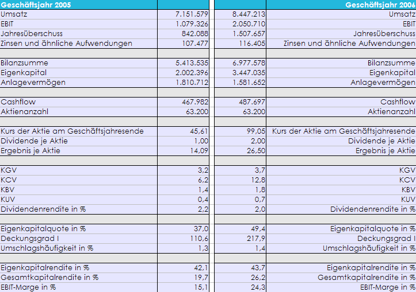Select the right Eigenkapitalquote in % label
This screenshot has height=292, width=416.
(373, 229)
